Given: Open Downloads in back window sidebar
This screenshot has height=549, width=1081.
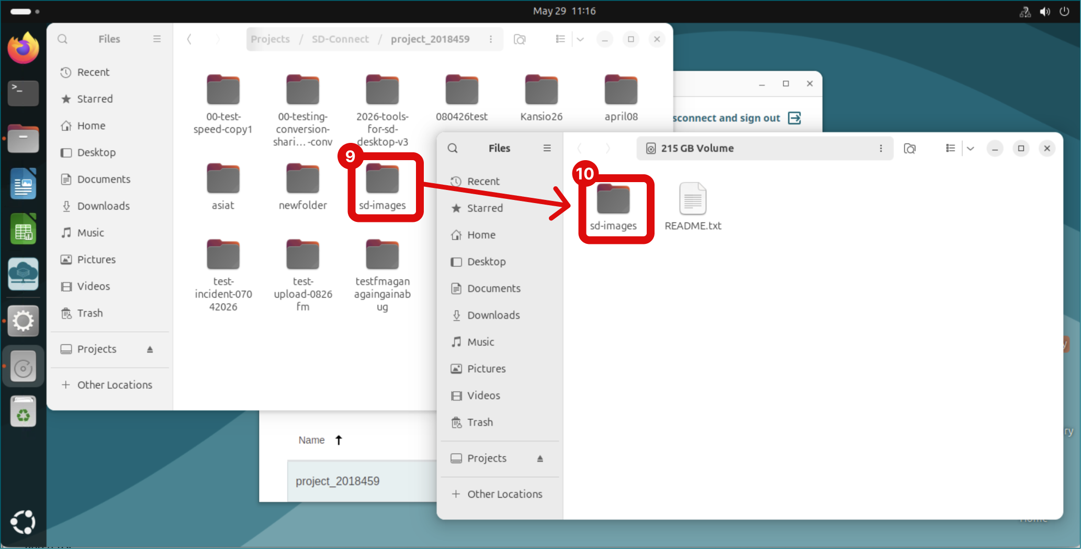Looking at the screenshot, I should coord(110,206).
